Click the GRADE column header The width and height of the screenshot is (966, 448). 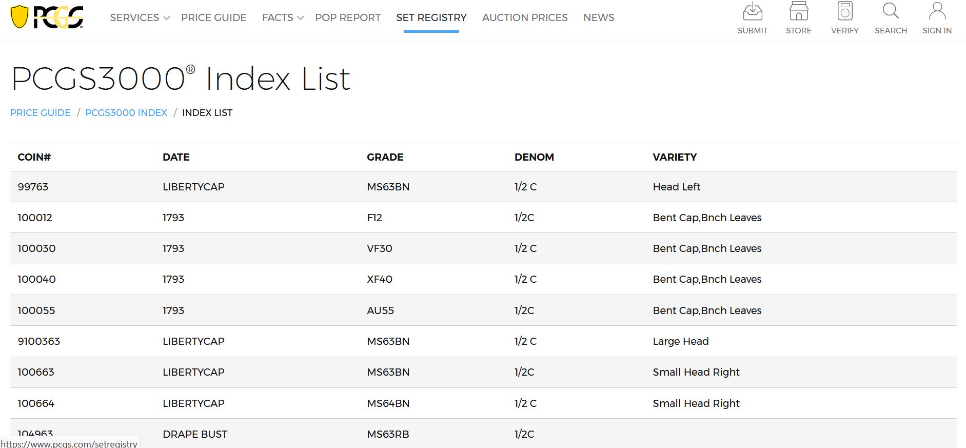[x=385, y=157]
